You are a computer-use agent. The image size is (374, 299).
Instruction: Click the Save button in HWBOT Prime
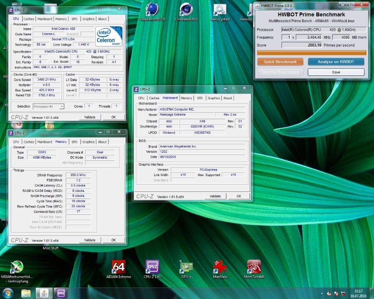[x=336, y=72]
